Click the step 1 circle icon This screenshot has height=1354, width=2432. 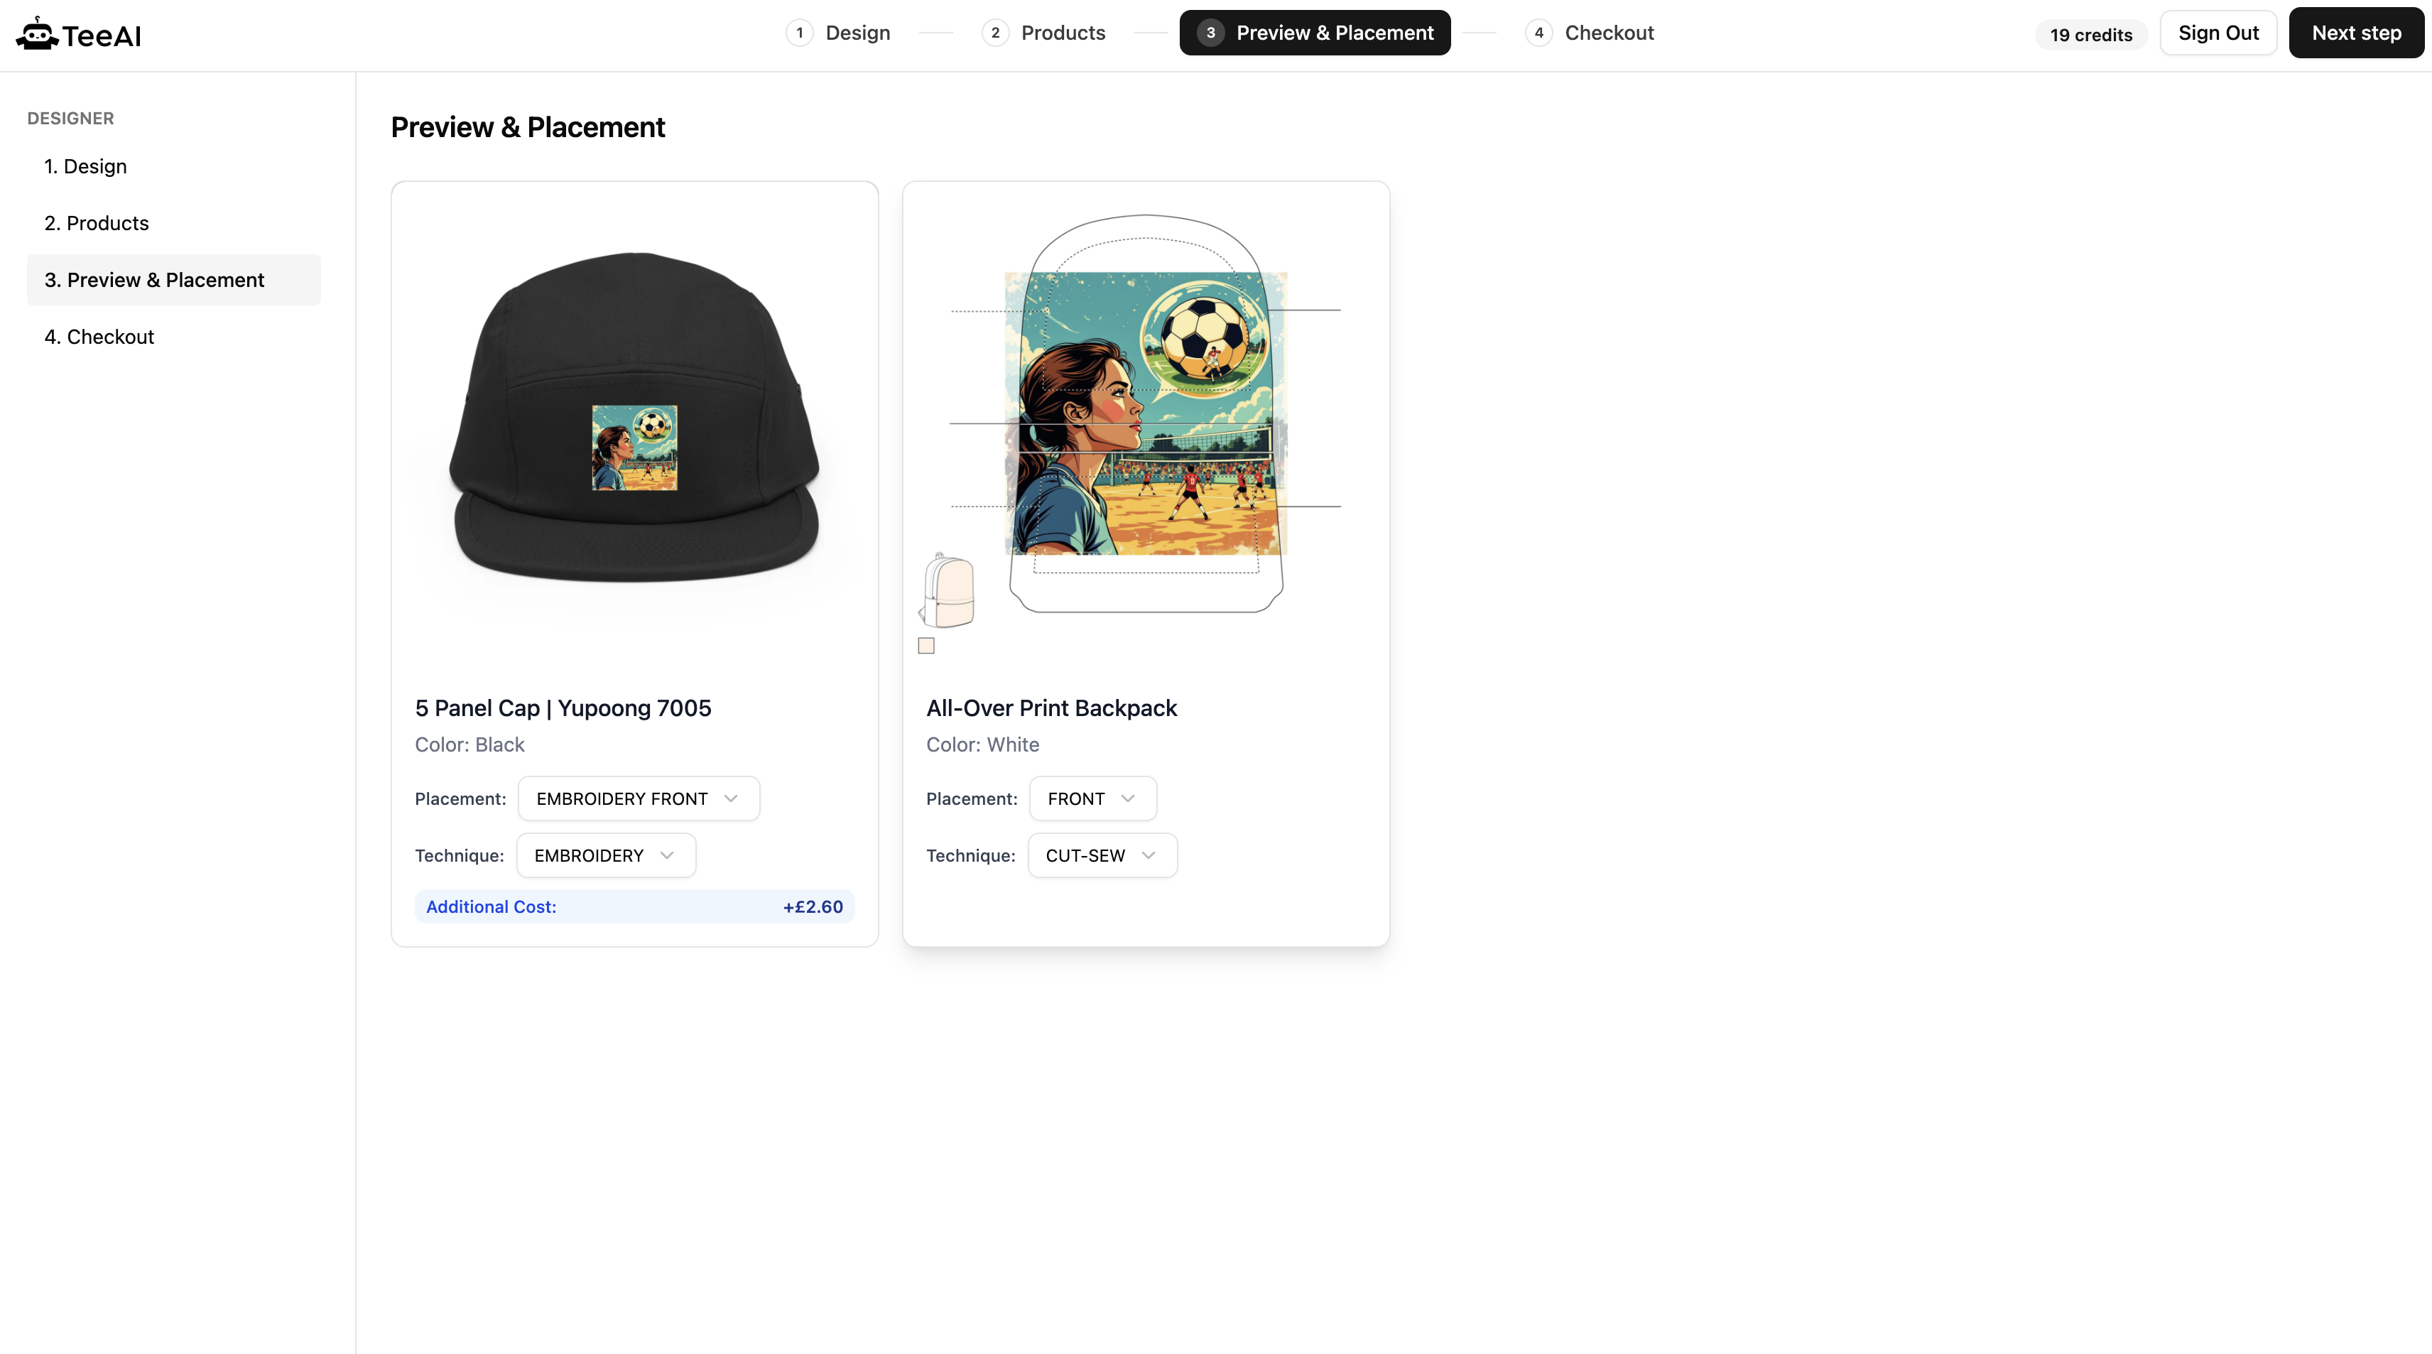(x=800, y=33)
